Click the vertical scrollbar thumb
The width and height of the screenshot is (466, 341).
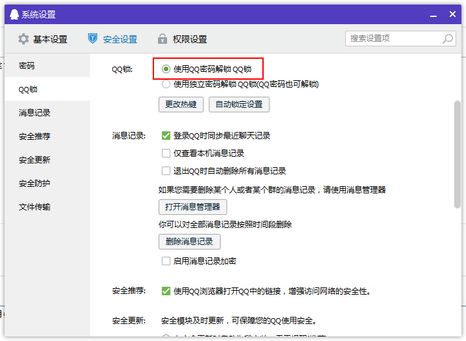[x=458, y=155]
